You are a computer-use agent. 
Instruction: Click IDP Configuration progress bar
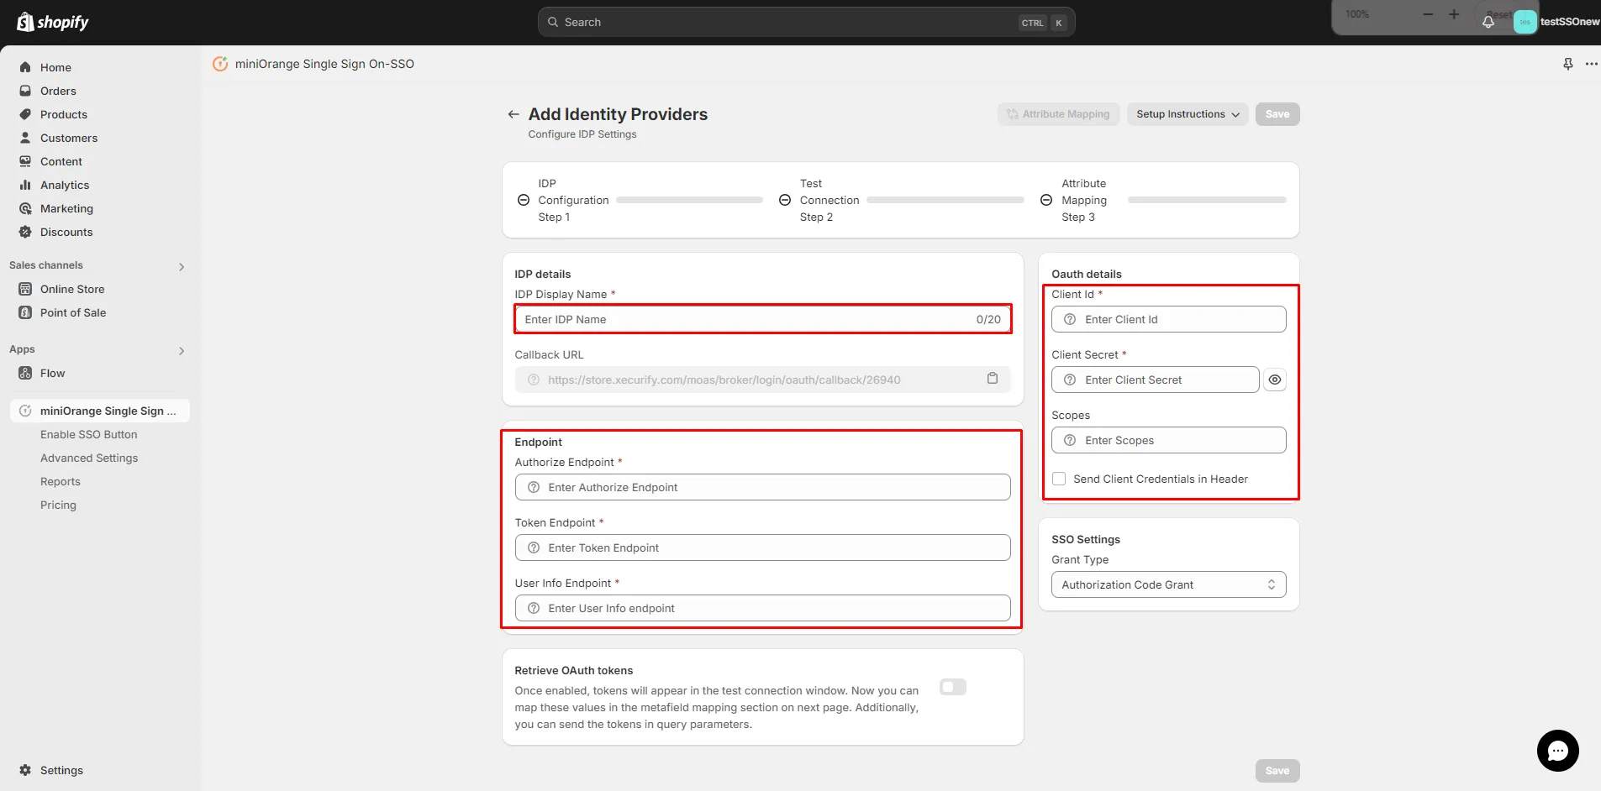689,200
